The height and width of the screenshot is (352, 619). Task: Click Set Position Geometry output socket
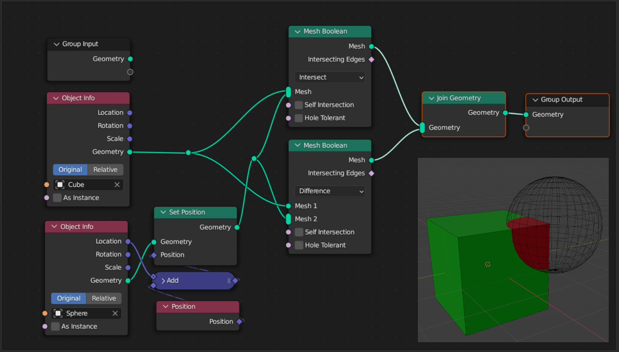pyautogui.click(x=237, y=228)
